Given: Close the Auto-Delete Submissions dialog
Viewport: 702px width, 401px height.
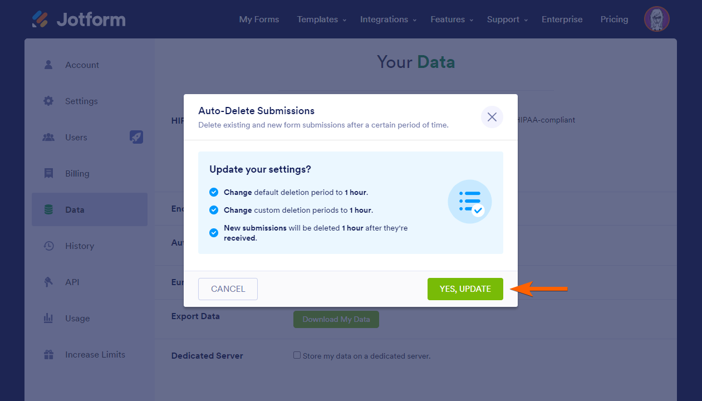Looking at the screenshot, I should point(492,117).
